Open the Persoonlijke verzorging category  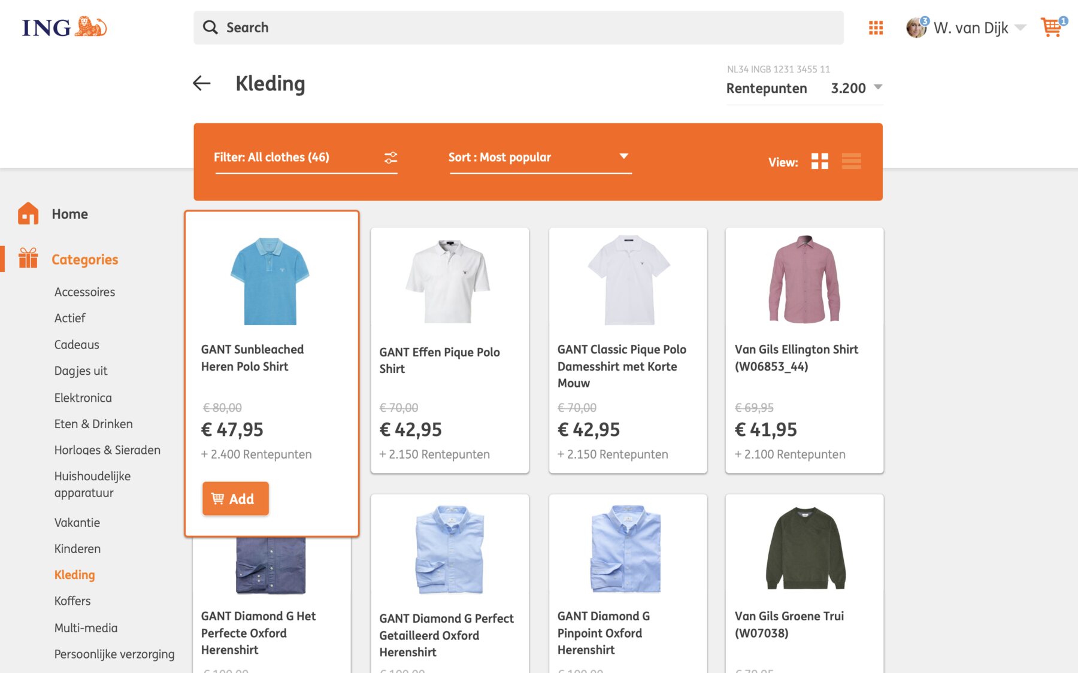click(x=114, y=654)
